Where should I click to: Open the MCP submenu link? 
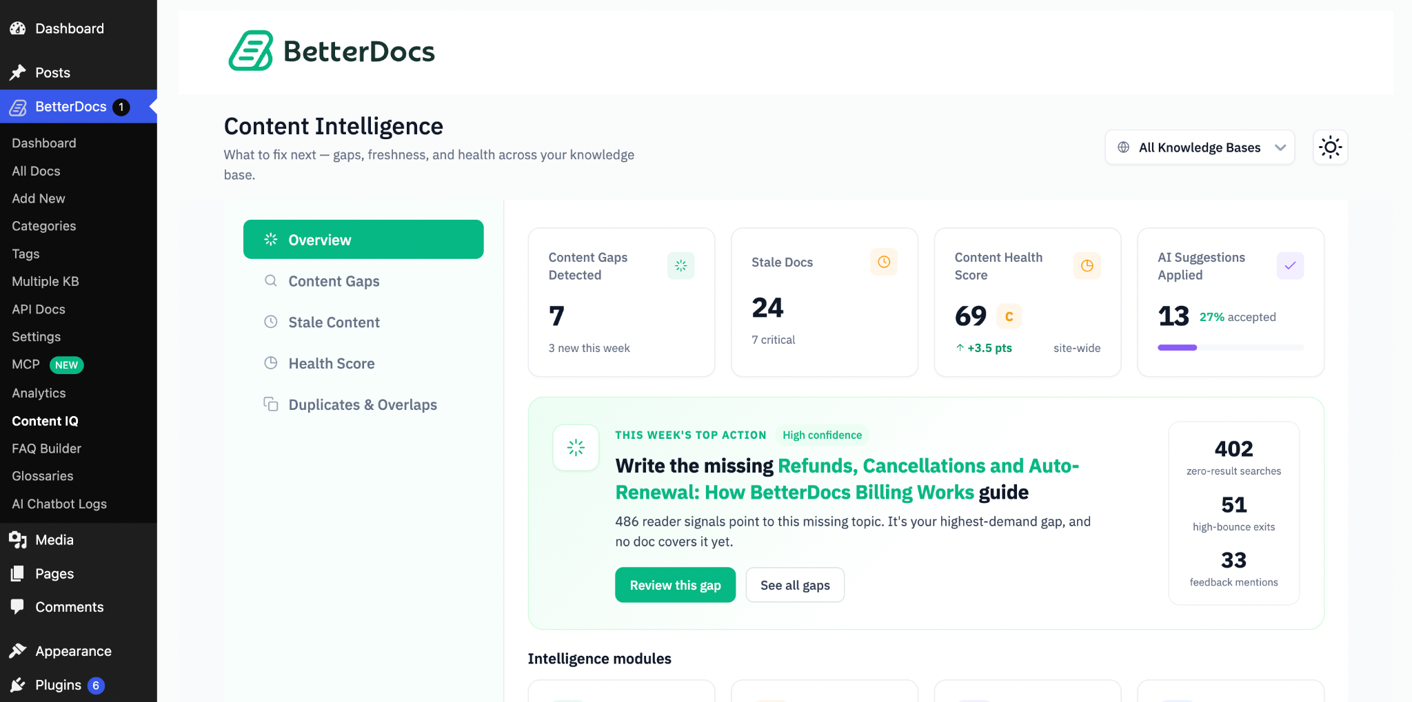[26, 364]
